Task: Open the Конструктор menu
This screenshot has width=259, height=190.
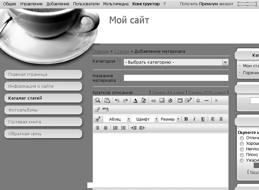Action: (x=146, y=4)
